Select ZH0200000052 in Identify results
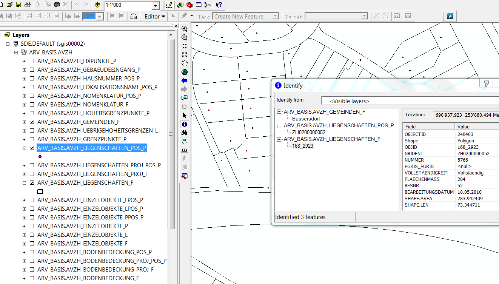Viewport: 499px width, 284px height. point(308,132)
